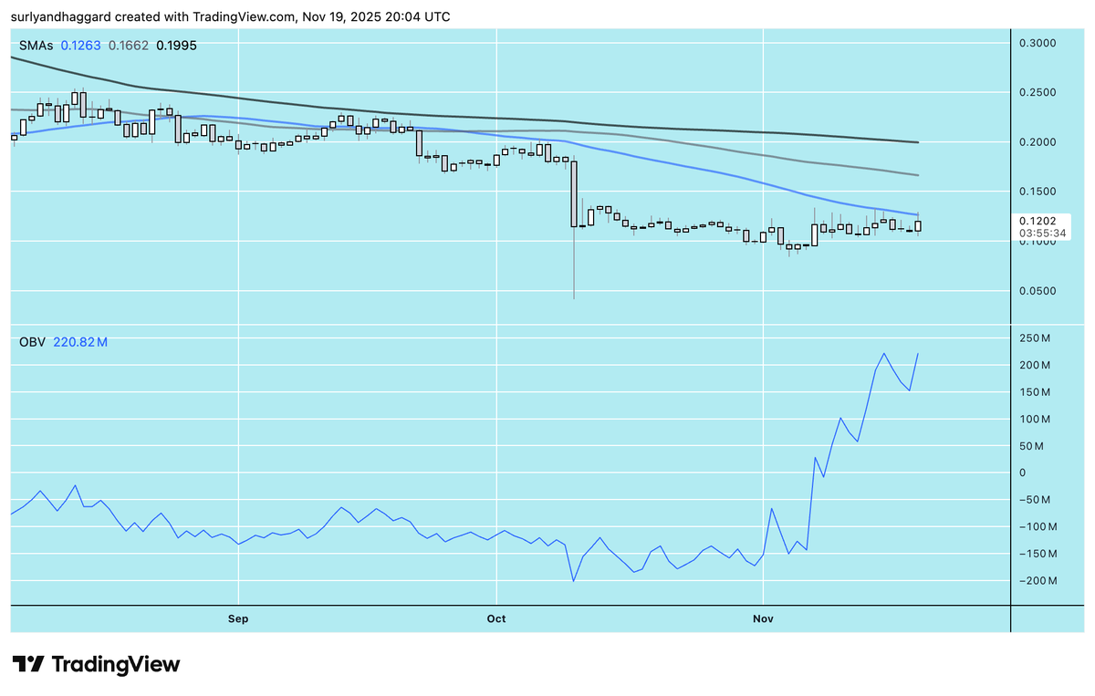Click the blue SMA value 0.1263
This screenshot has height=696, width=1095.
(81, 45)
